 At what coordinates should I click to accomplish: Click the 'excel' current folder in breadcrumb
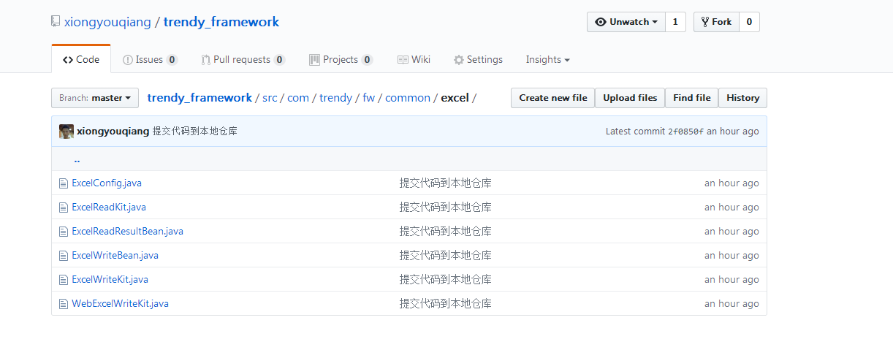455,98
